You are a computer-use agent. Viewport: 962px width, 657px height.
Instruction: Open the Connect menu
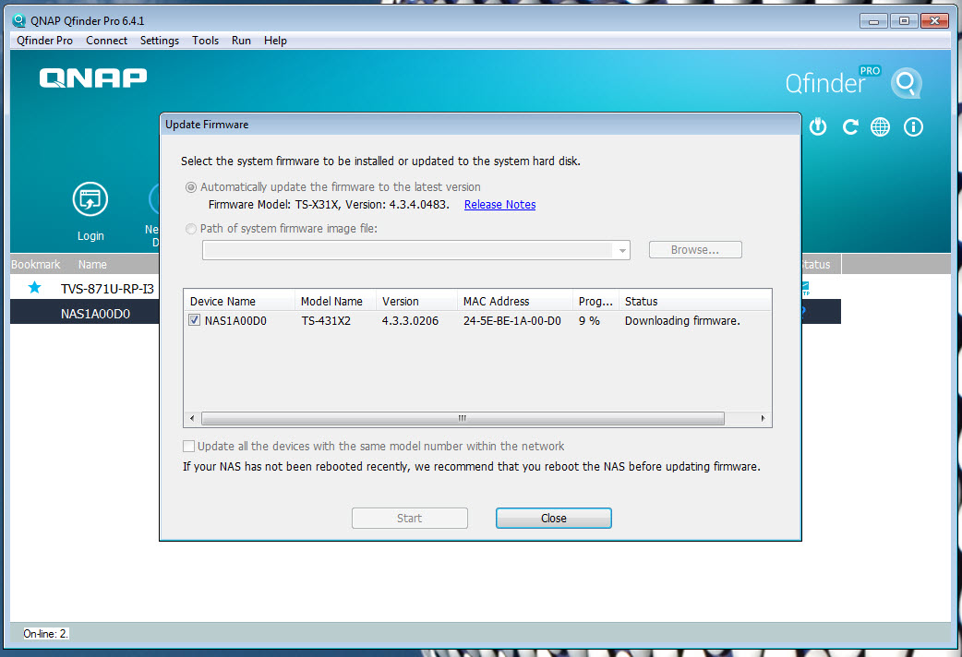106,41
